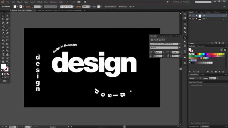The height and width of the screenshot is (128, 228).
Task: Click the Preferences button
Action: 123,7
